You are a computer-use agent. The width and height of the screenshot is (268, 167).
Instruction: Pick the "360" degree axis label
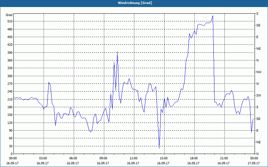[10, 60]
